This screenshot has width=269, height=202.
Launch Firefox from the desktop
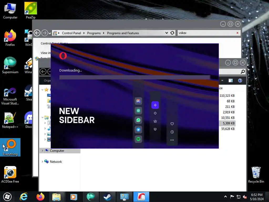click(x=10, y=38)
